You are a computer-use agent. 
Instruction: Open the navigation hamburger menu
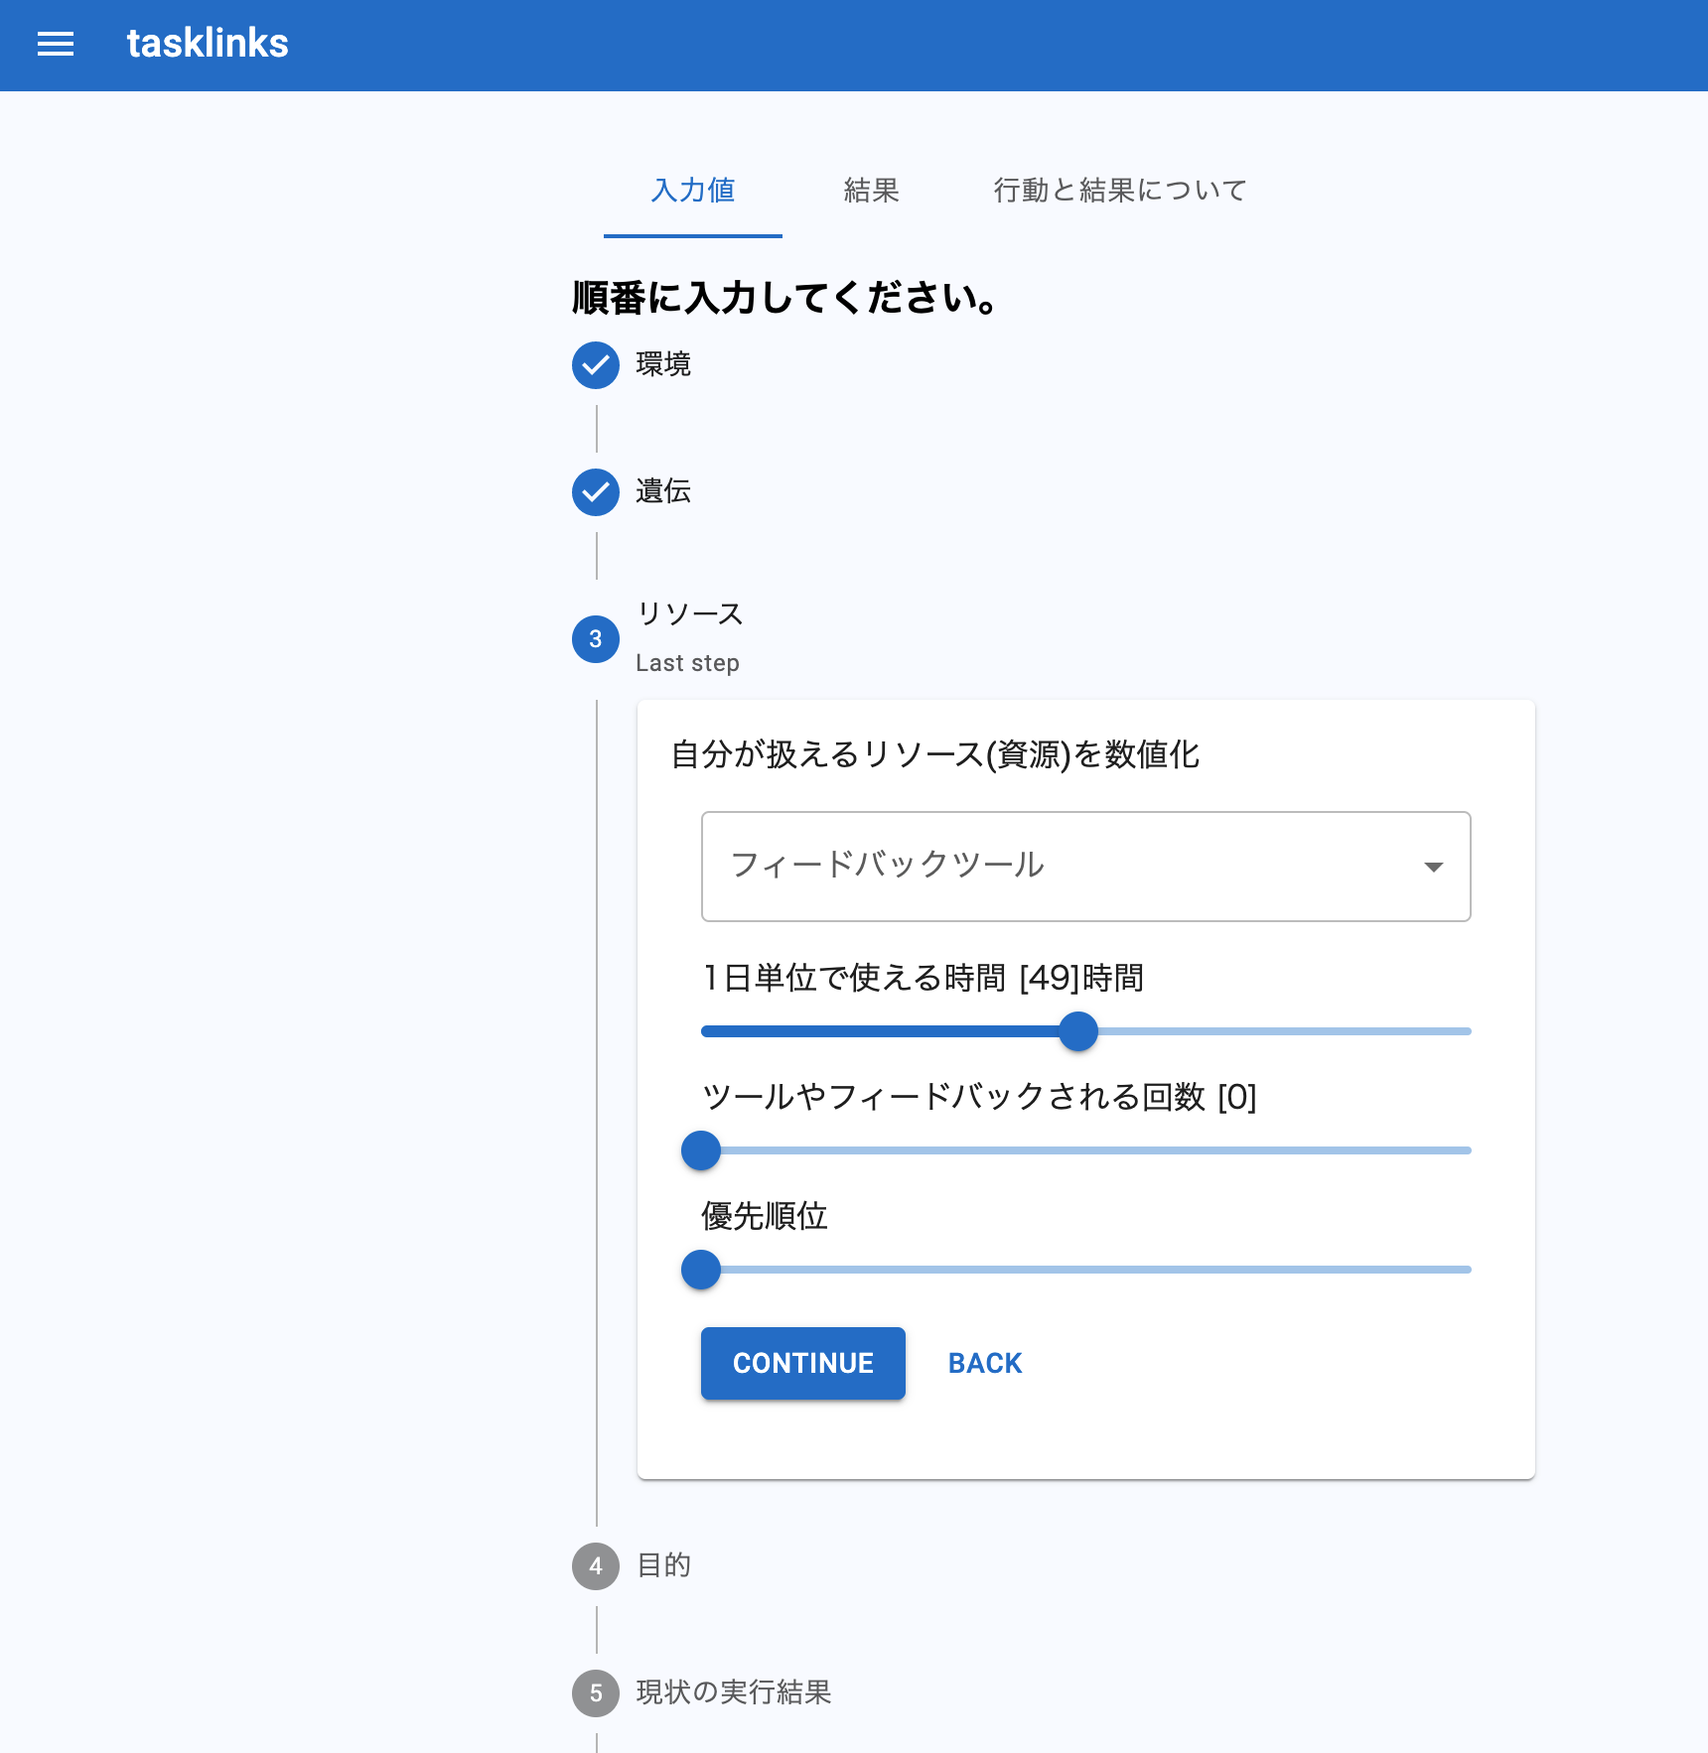coord(55,44)
